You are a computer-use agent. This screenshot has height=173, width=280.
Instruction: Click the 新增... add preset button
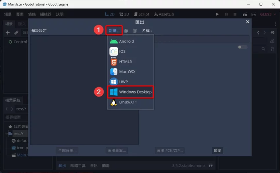(x=114, y=31)
